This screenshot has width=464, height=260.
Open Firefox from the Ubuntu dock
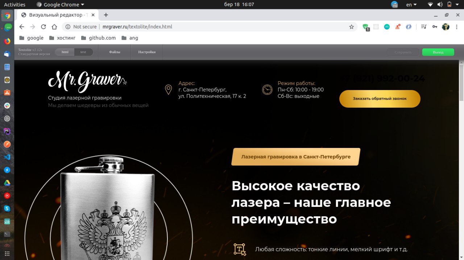pyautogui.click(x=7, y=41)
